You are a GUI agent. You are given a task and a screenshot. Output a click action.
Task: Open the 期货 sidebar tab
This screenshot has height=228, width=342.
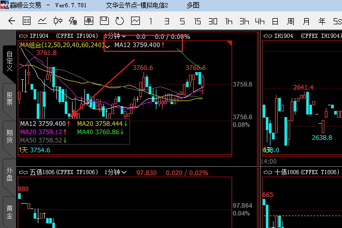pyautogui.click(x=9, y=136)
